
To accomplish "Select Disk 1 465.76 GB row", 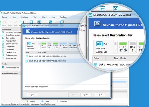I will pos(56,56).
